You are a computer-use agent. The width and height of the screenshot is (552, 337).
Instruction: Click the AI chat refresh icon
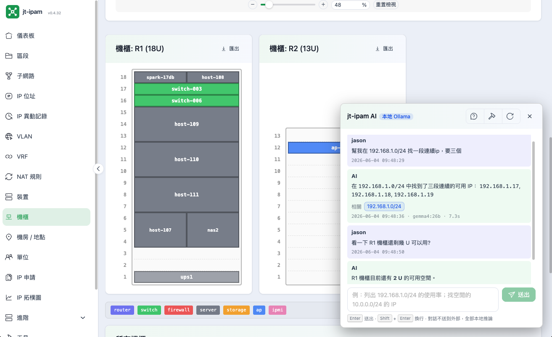click(510, 116)
